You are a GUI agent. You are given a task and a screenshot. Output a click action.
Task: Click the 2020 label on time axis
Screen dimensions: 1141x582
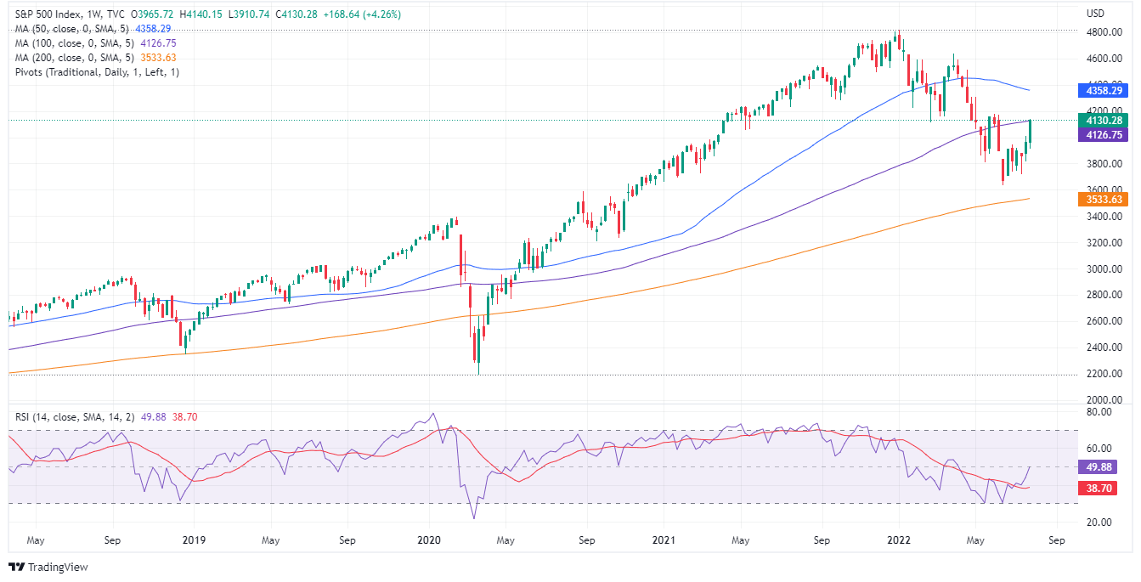[x=428, y=540]
